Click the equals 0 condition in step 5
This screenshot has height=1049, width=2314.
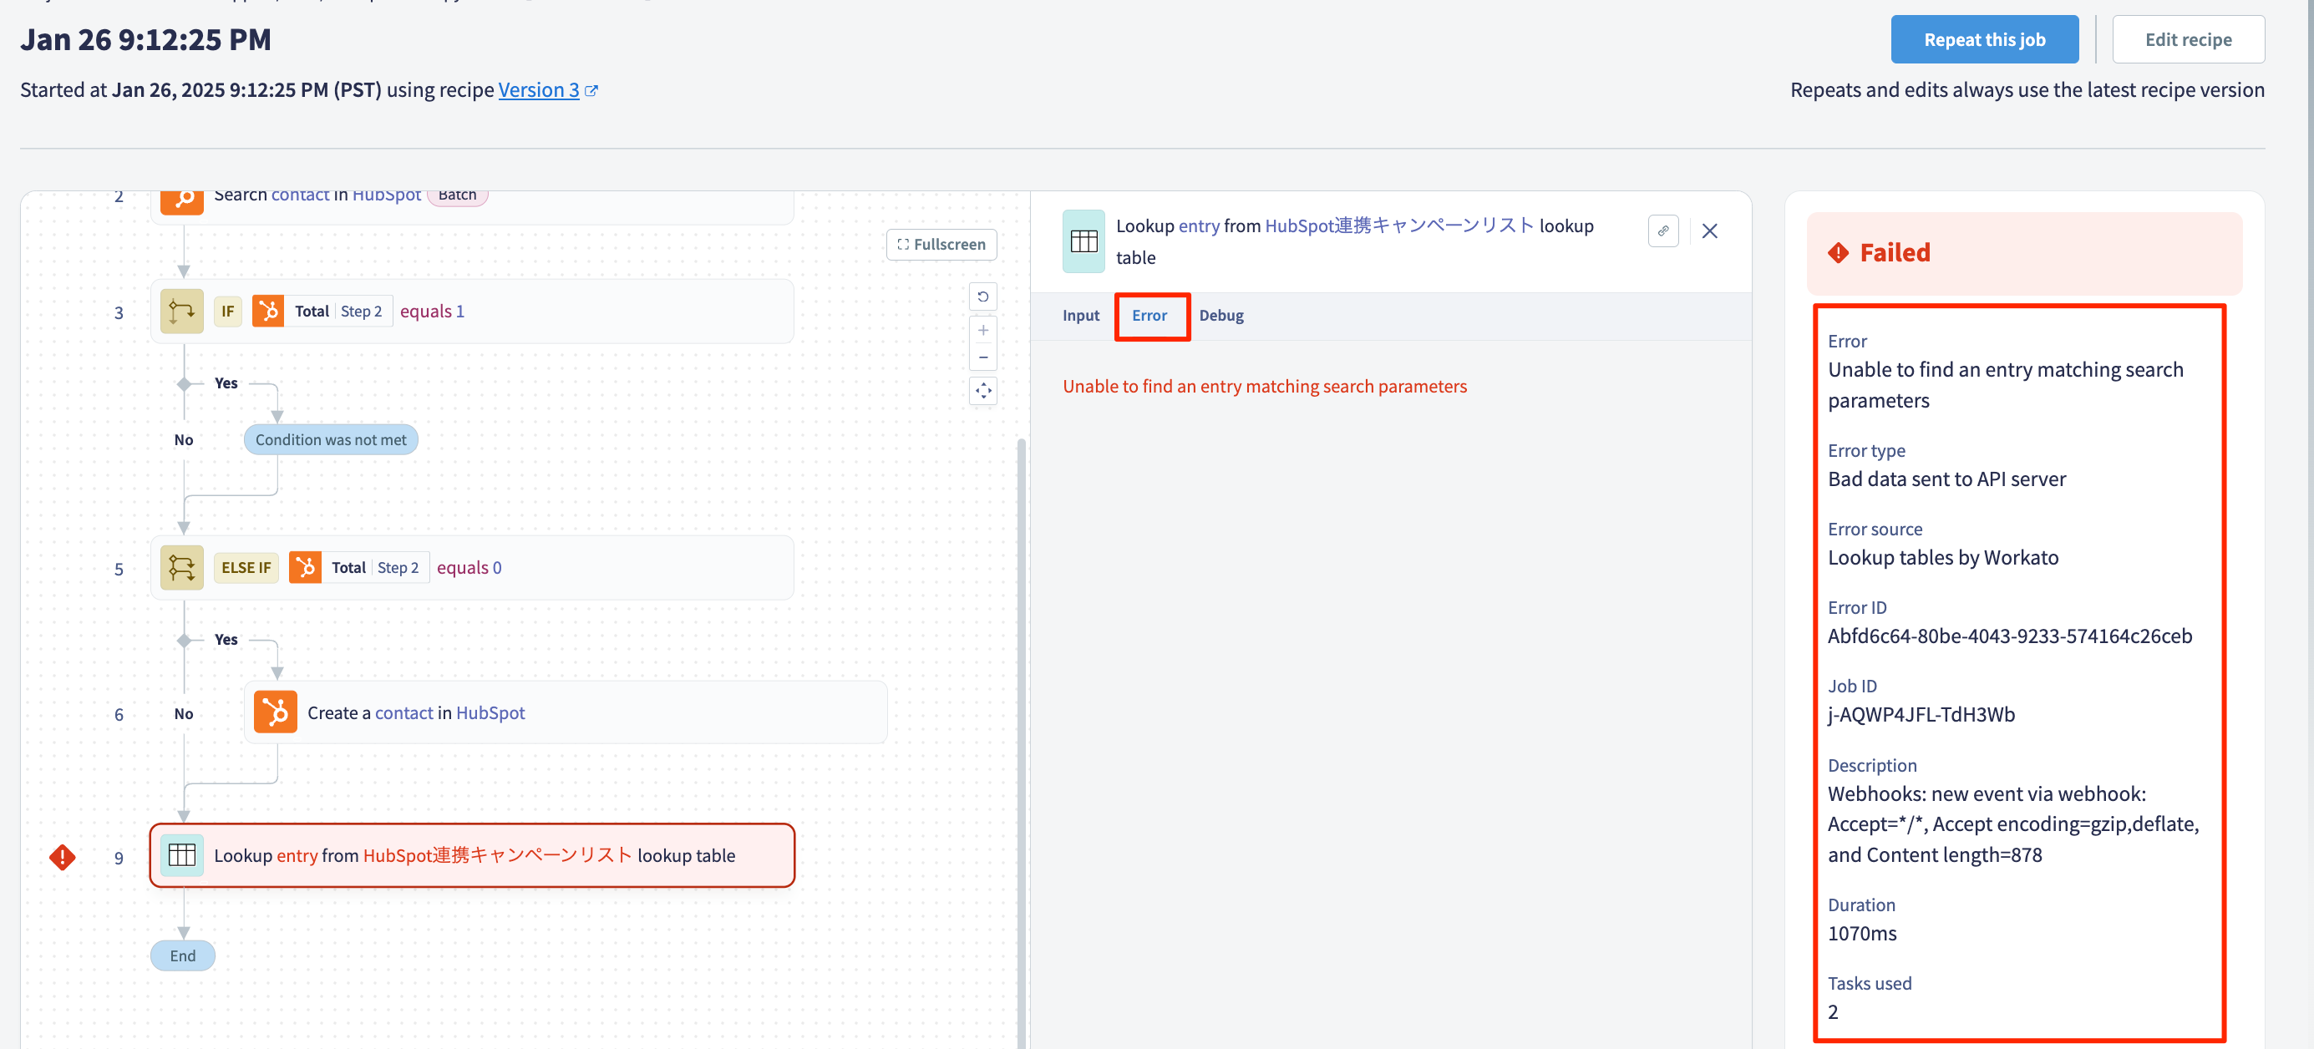pos(469,568)
